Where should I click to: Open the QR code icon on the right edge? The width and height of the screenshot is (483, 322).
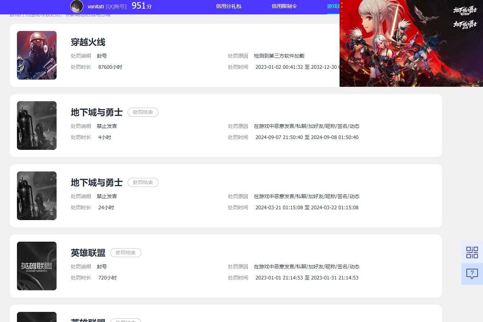point(472,252)
